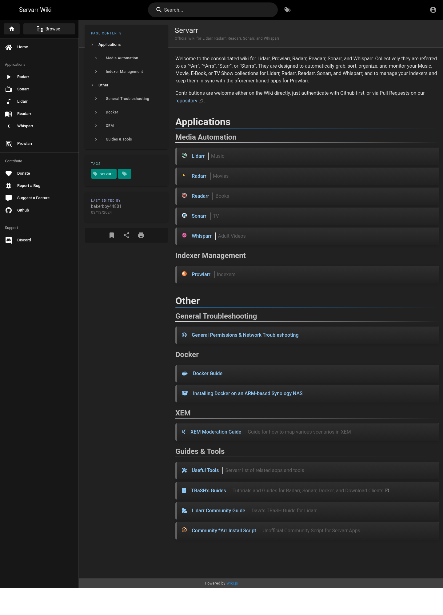
Task: Click the Wiki.js link in footer
Action: tap(232, 583)
